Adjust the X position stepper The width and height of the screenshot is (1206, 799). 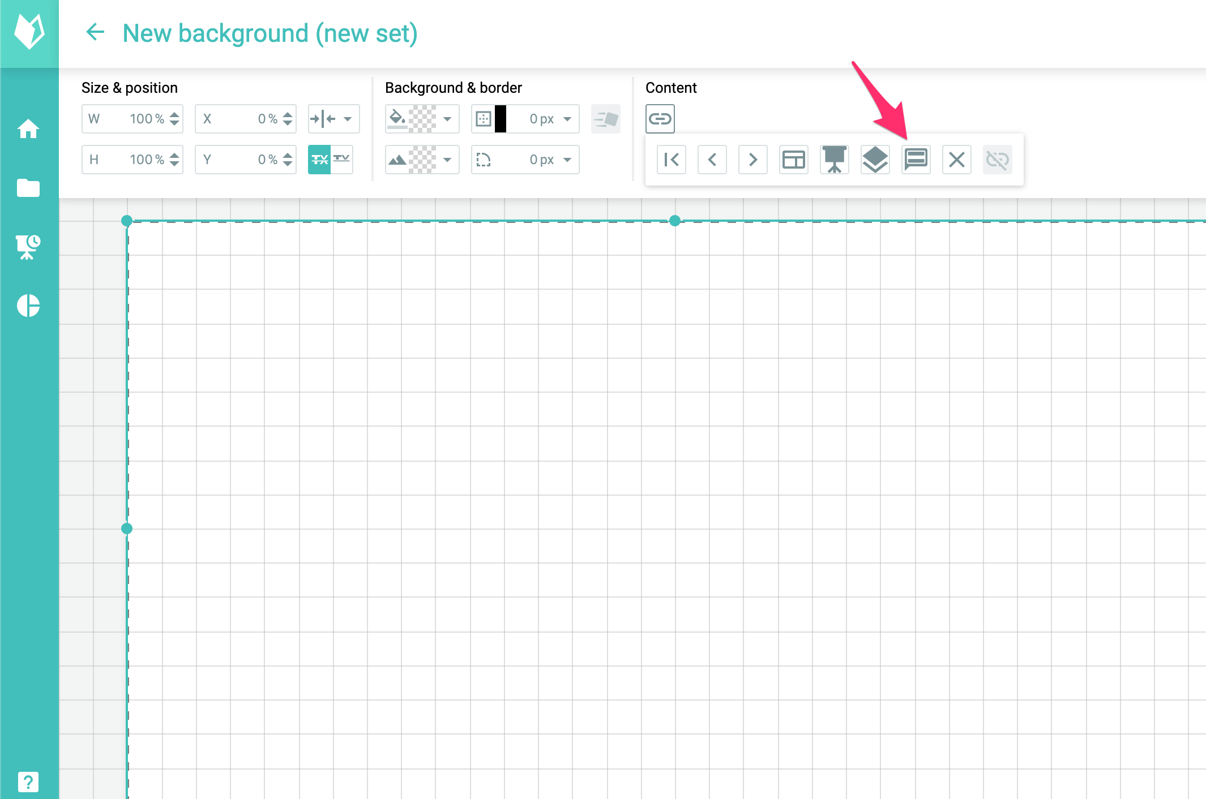[288, 119]
